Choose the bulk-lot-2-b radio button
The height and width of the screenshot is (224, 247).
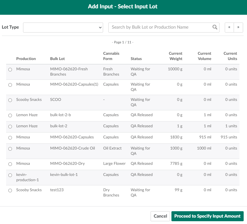coord(10,116)
